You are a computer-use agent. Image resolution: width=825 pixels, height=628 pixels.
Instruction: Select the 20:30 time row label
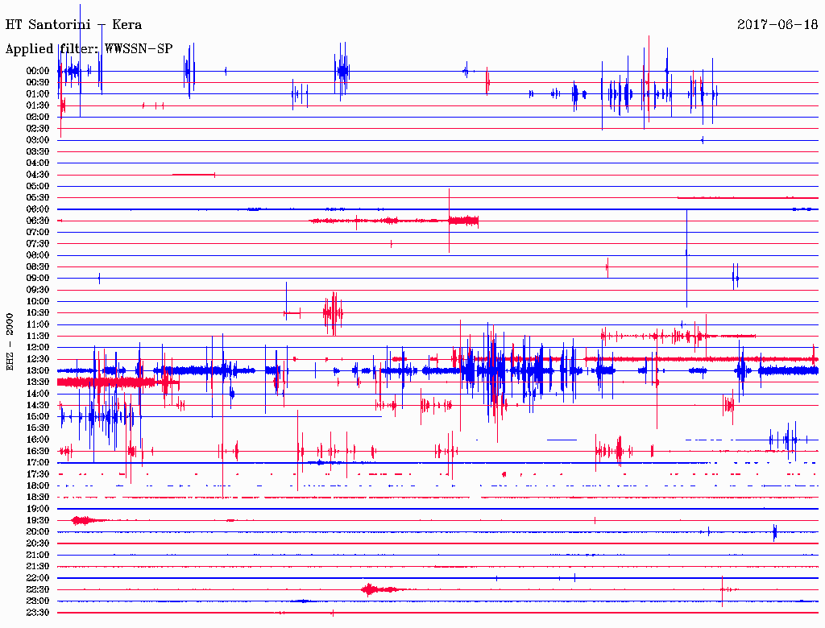pyautogui.click(x=38, y=543)
